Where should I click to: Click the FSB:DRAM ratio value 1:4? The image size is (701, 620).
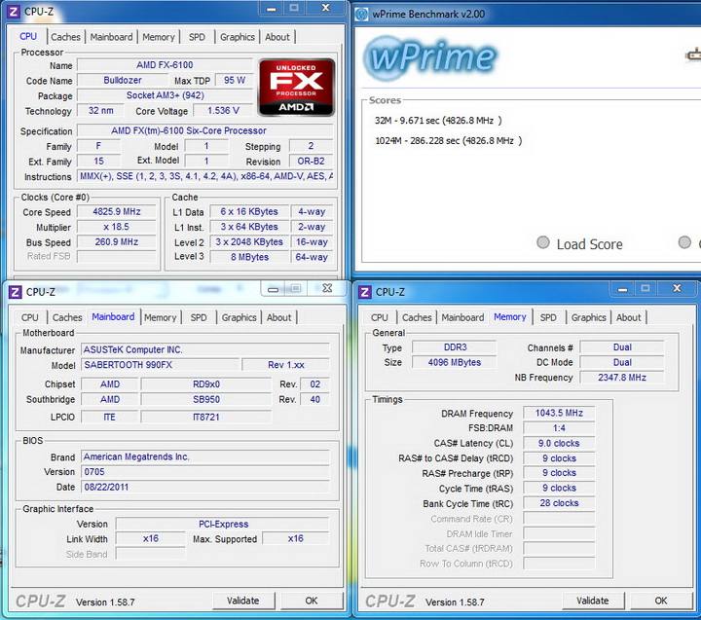559,428
